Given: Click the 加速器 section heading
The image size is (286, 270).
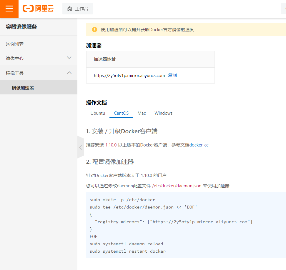Looking at the screenshot, I should (94, 45).
